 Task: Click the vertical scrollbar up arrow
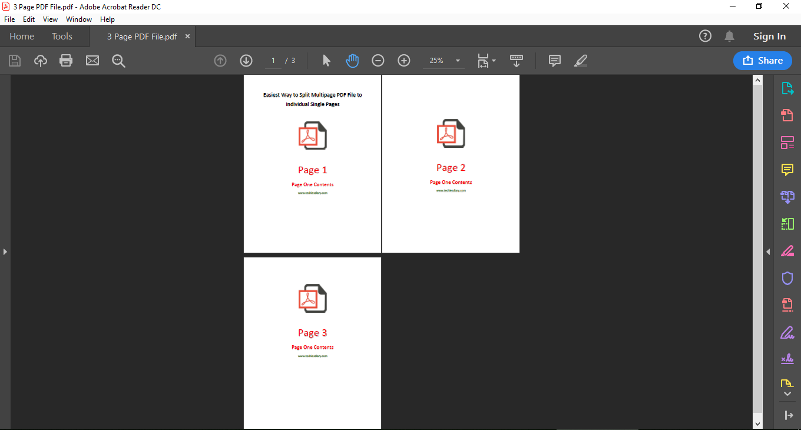[758, 80]
